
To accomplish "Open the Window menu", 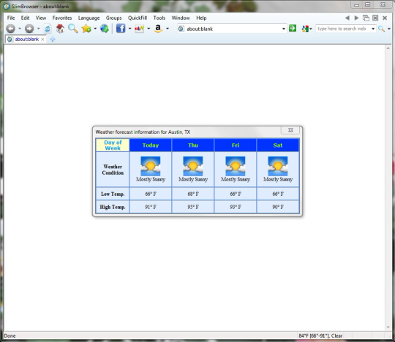I will 181,18.
